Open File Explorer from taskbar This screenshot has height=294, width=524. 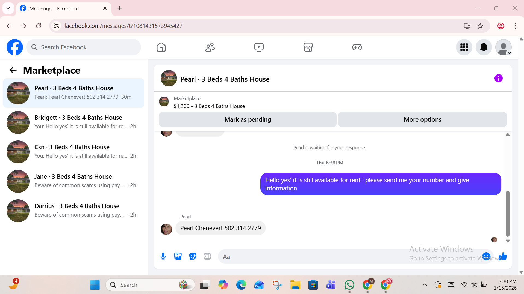click(x=295, y=285)
